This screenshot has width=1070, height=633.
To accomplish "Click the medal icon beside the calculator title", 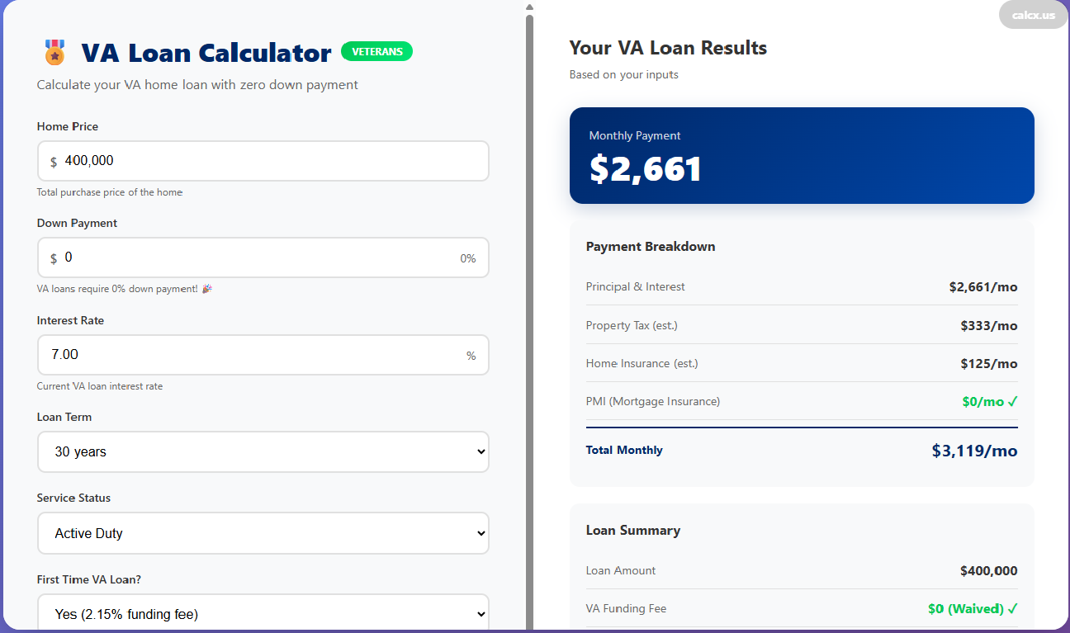I will [x=54, y=52].
